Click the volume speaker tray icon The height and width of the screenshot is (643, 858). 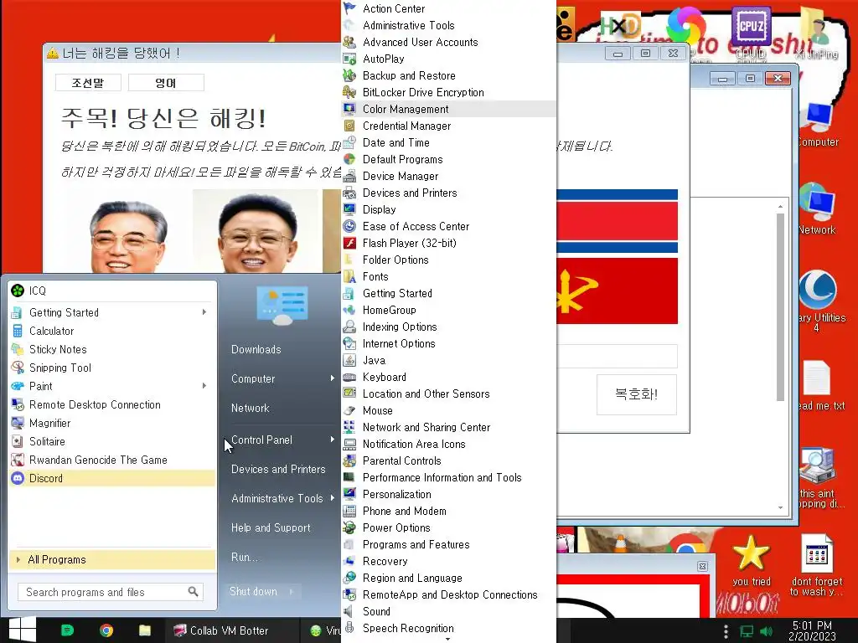(x=767, y=631)
